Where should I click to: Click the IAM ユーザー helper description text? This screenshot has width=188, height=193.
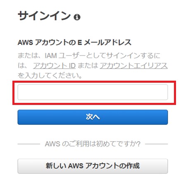point(93,65)
